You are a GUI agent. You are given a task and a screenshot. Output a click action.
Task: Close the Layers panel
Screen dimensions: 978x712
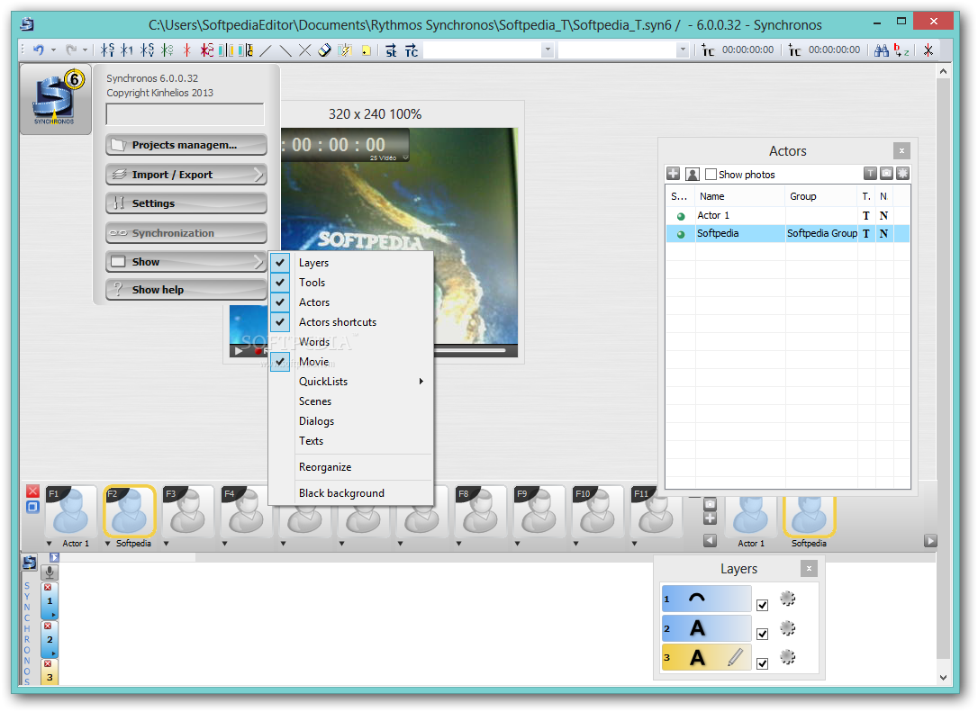pyautogui.click(x=809, y=569)
